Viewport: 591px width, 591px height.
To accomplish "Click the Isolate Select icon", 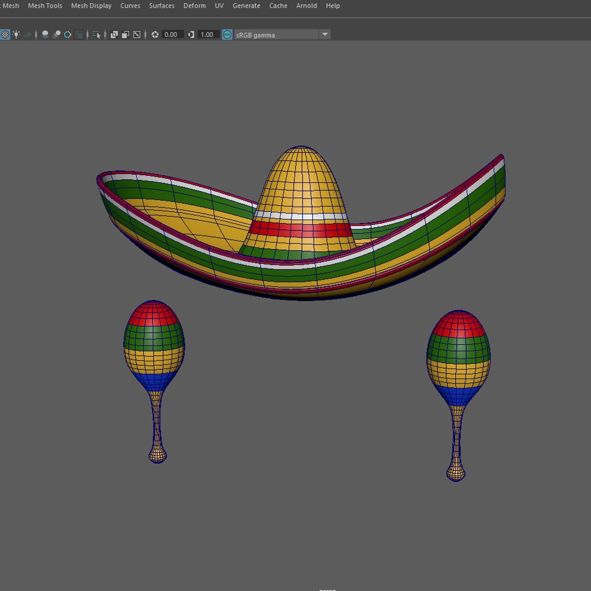I will [x=97, y=34].
